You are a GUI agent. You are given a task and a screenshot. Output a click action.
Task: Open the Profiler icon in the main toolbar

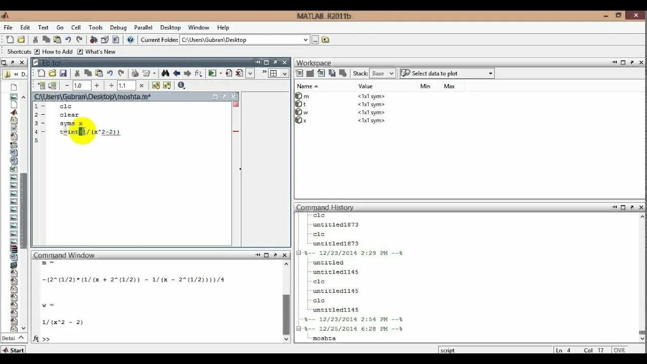[x=116, y=39]
